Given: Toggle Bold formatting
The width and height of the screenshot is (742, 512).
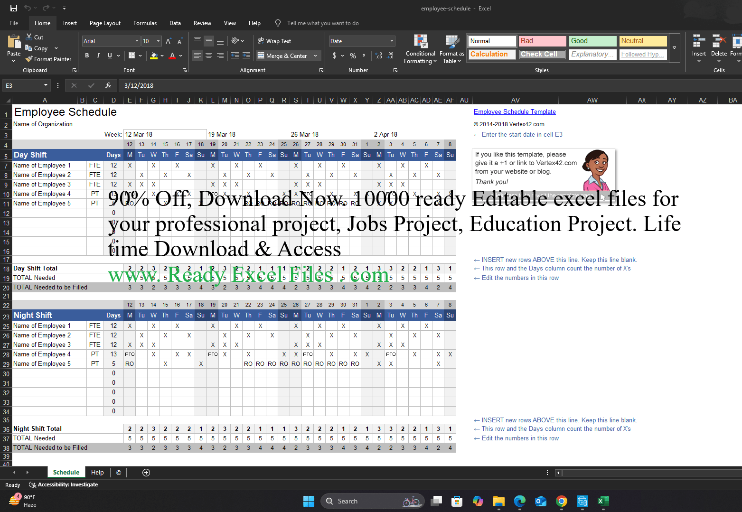Looking at the screenshot, I should tap(87, 56).
